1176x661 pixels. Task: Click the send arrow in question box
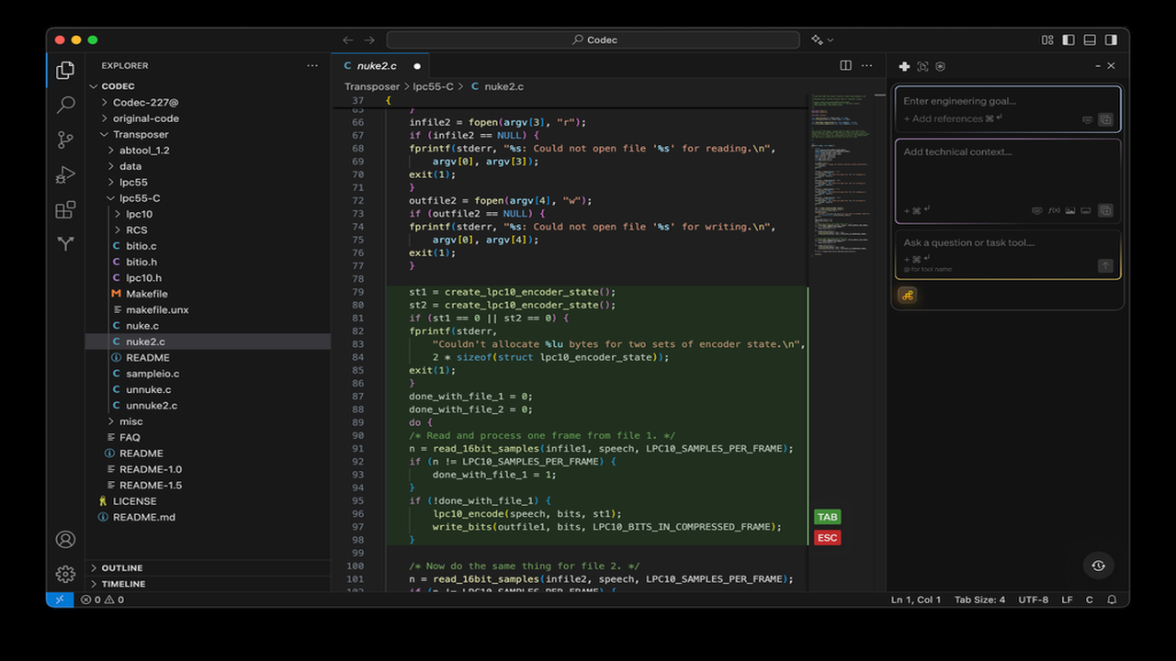pyautogui.click(x=1105, y=265)
